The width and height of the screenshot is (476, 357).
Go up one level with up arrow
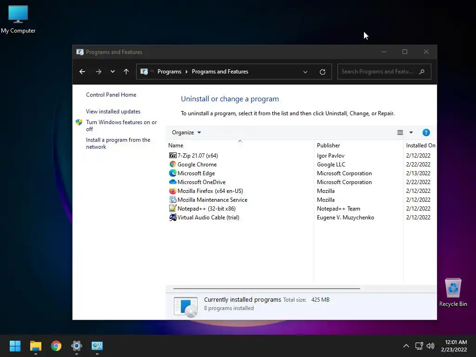click(126, 72)
